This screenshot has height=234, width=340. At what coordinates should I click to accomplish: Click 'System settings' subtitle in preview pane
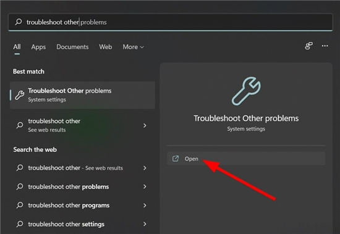(x=246, y=129)
